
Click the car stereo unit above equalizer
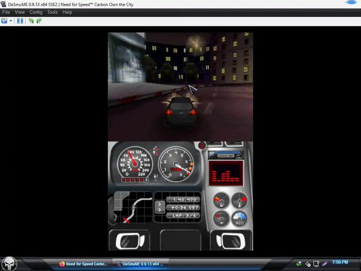[x=226, y=155]
